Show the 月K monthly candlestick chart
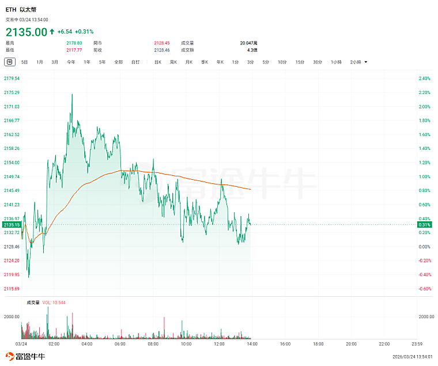This screenshot has height=366, width=438. pyautogui.click(x=189, y=62)
